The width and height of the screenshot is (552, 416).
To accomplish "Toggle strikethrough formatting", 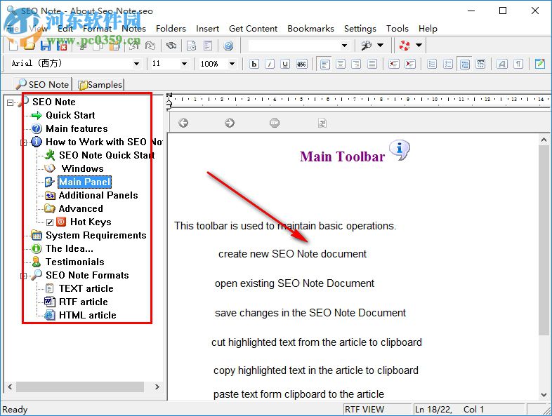I will [x=302, y=64].
